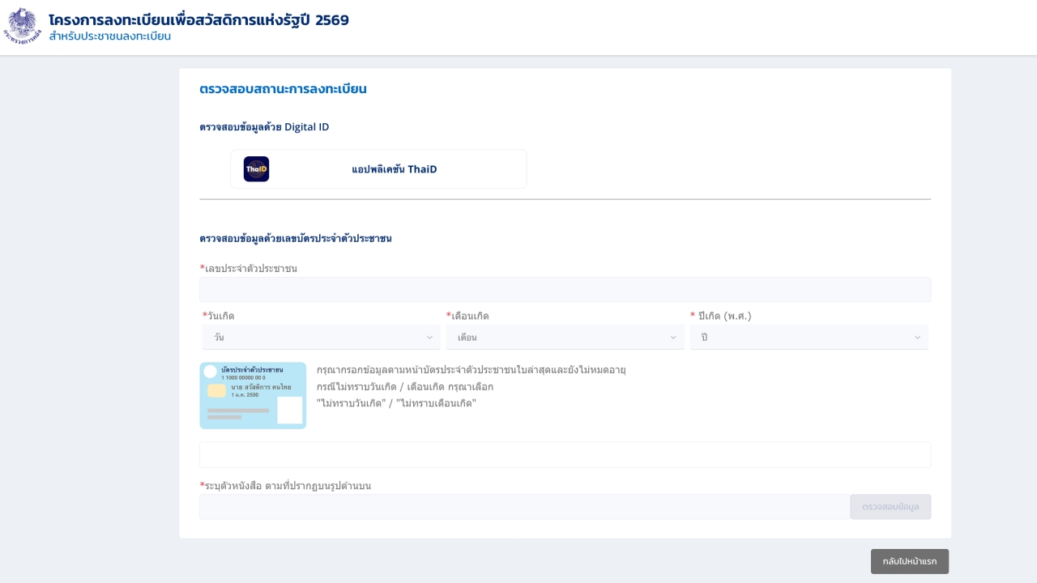The image size is (1037, 583).
Task: Focus the ระบุตัวหนังสือ captcha text field
Action: tap(524, 507)
